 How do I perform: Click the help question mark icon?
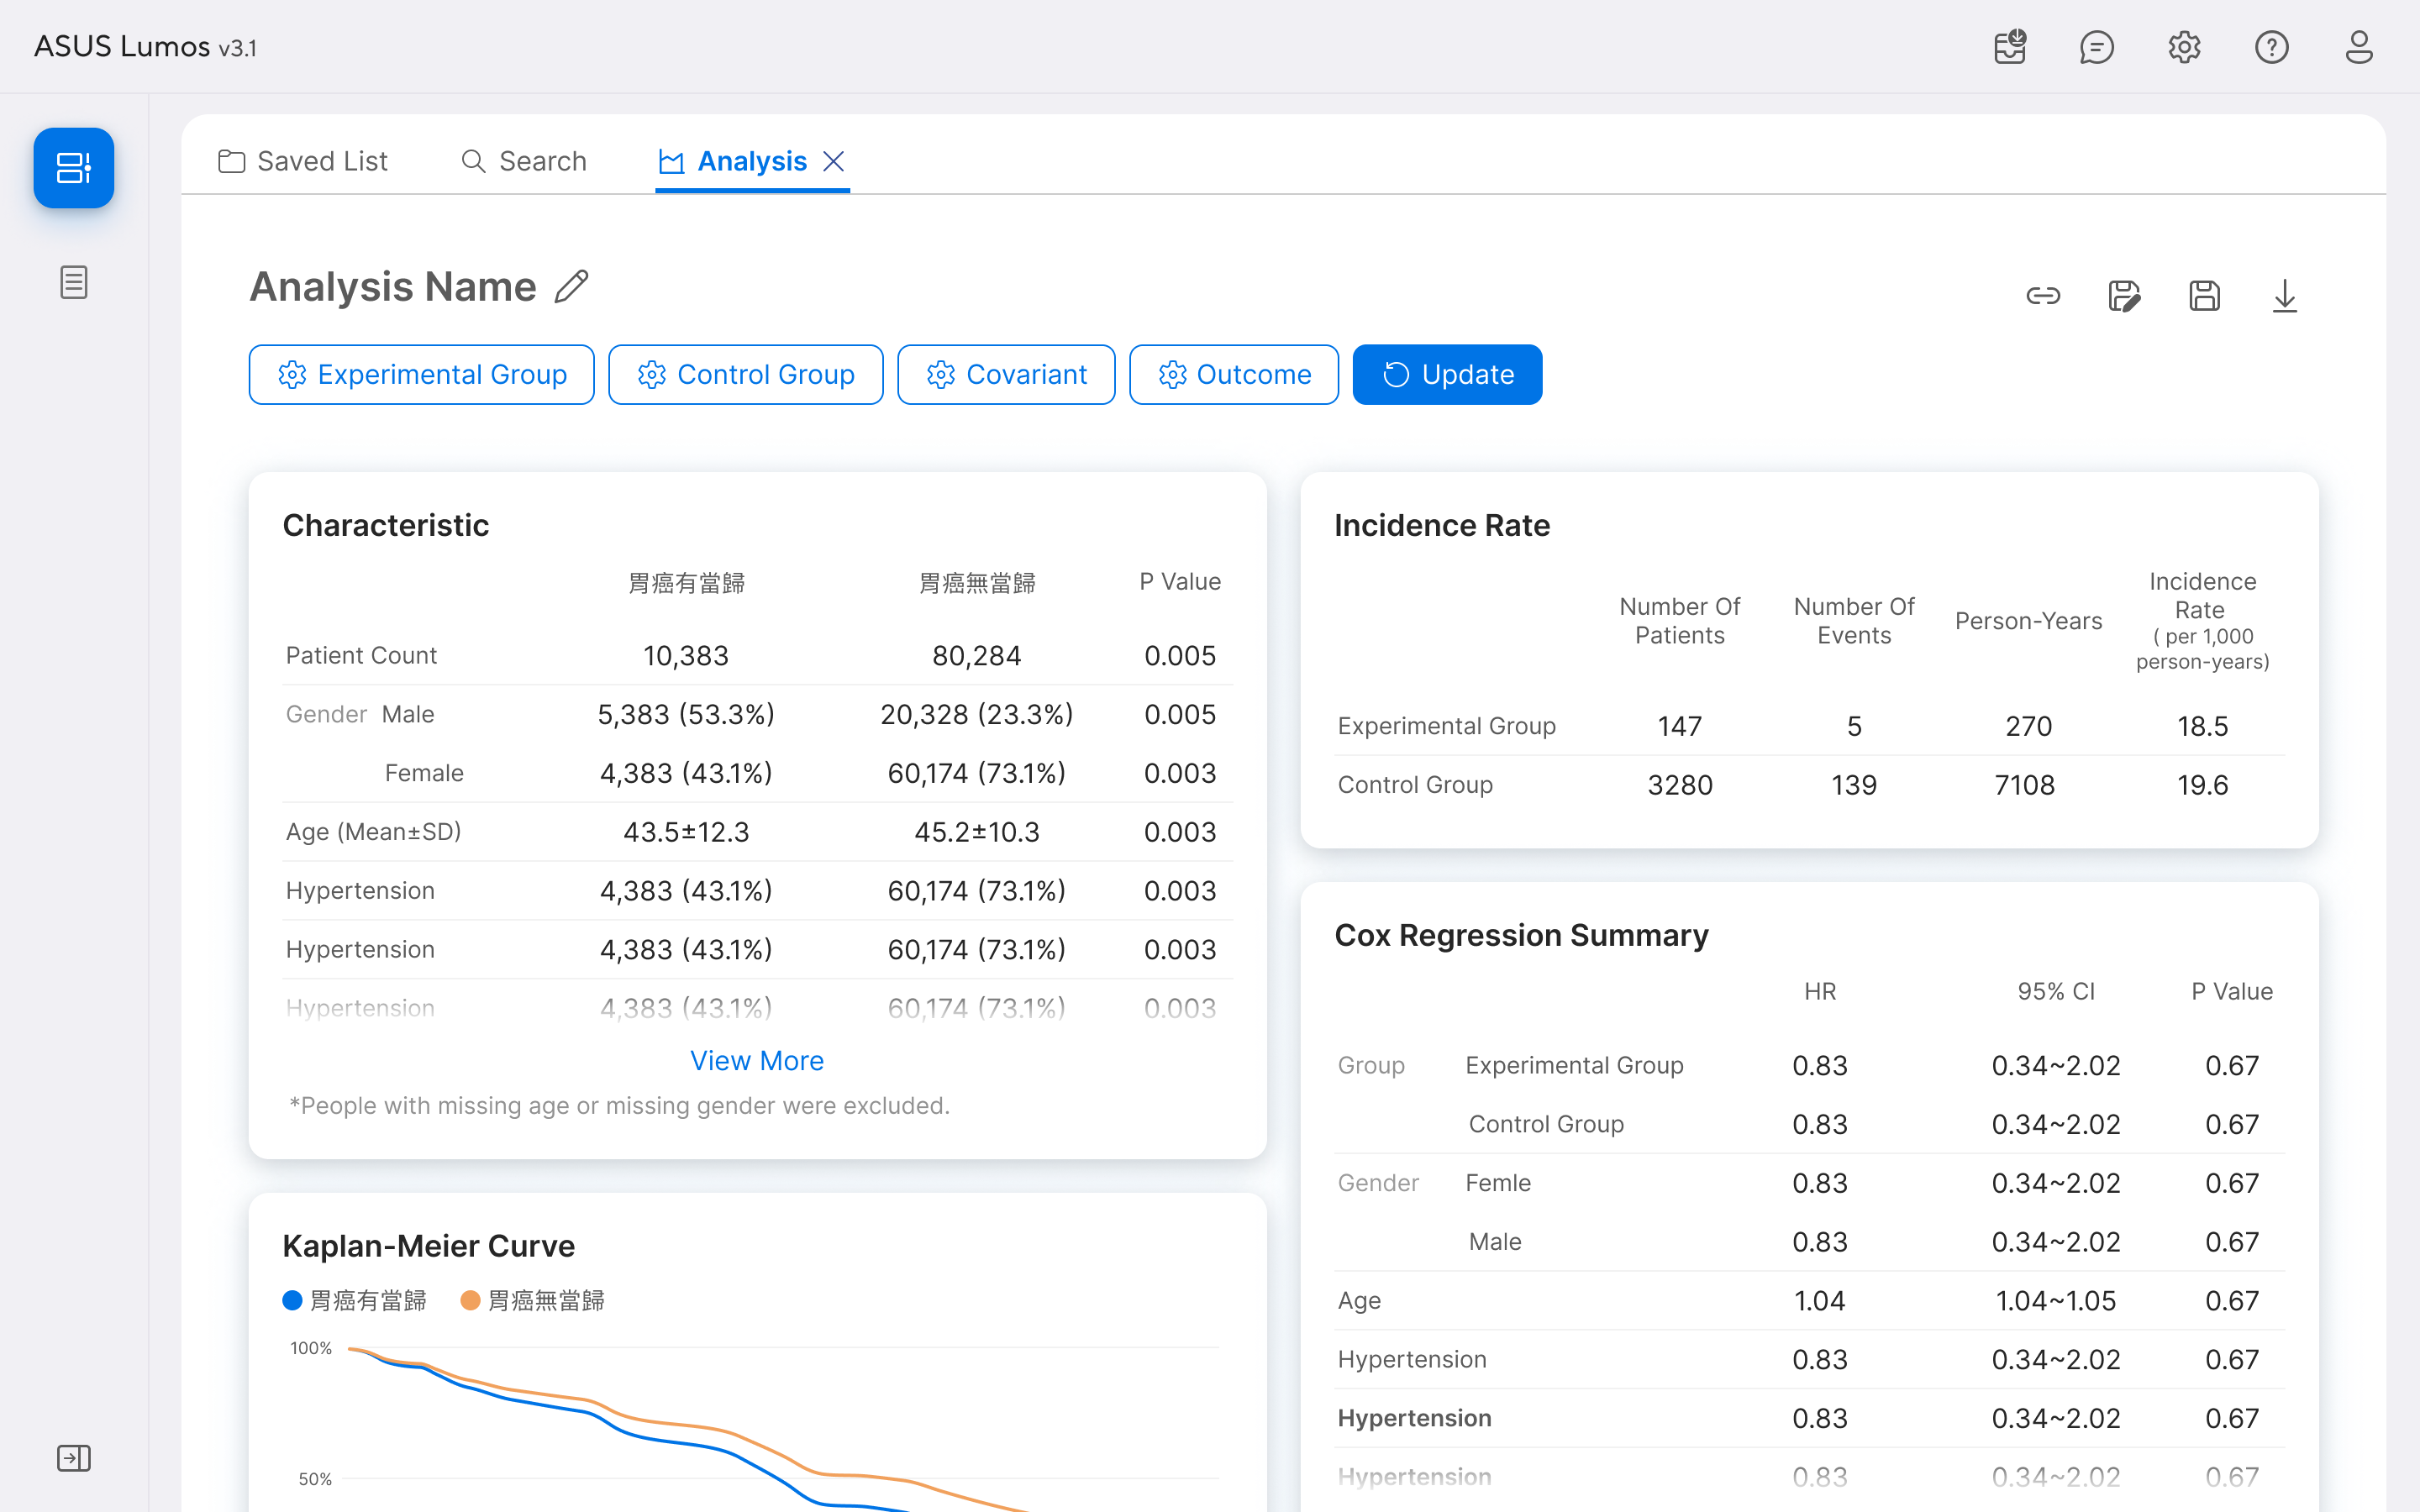[2271, 47]
